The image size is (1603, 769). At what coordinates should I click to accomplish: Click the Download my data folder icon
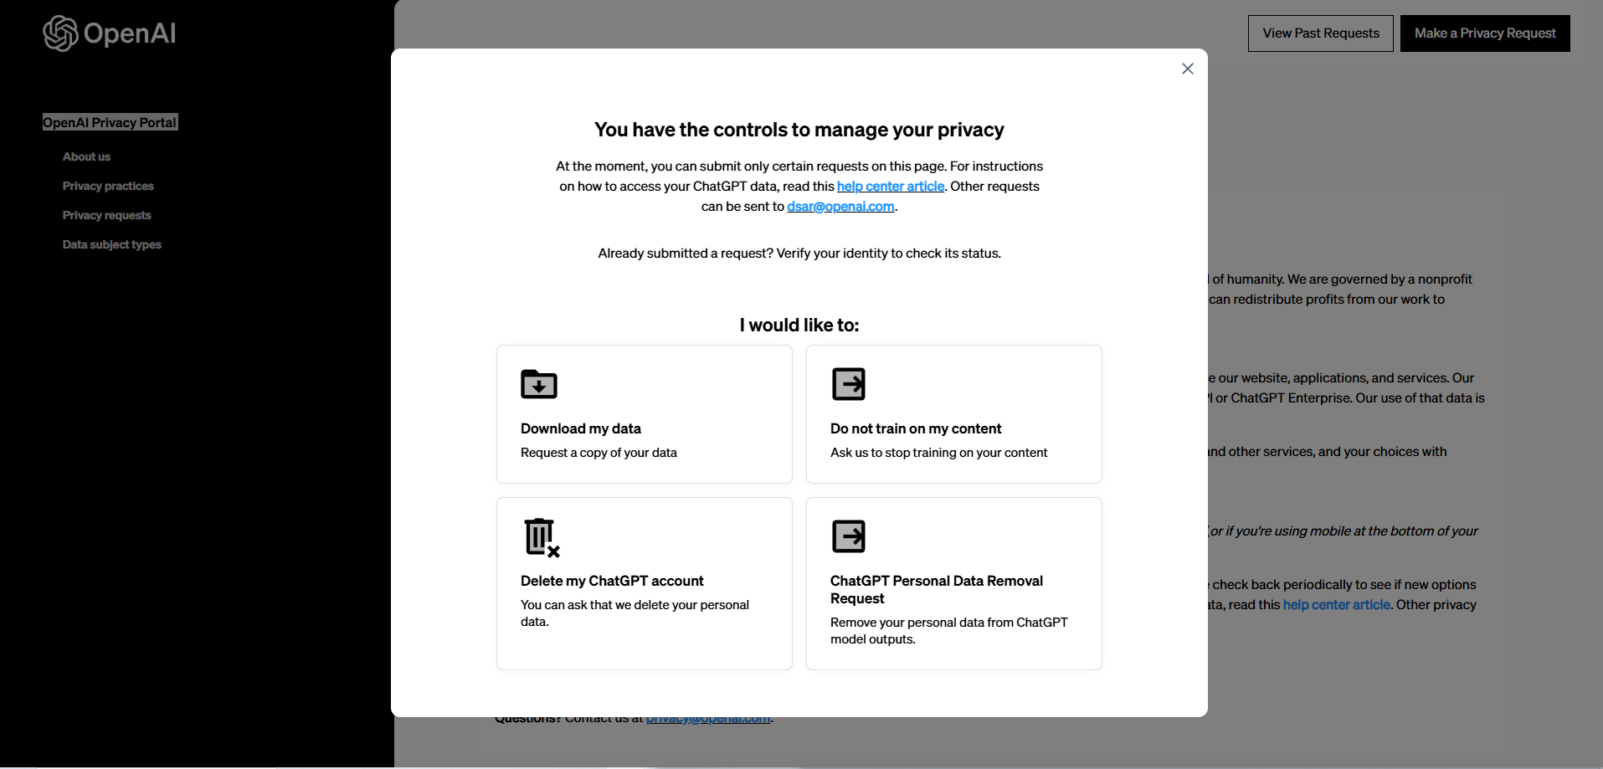click(539, 384)
